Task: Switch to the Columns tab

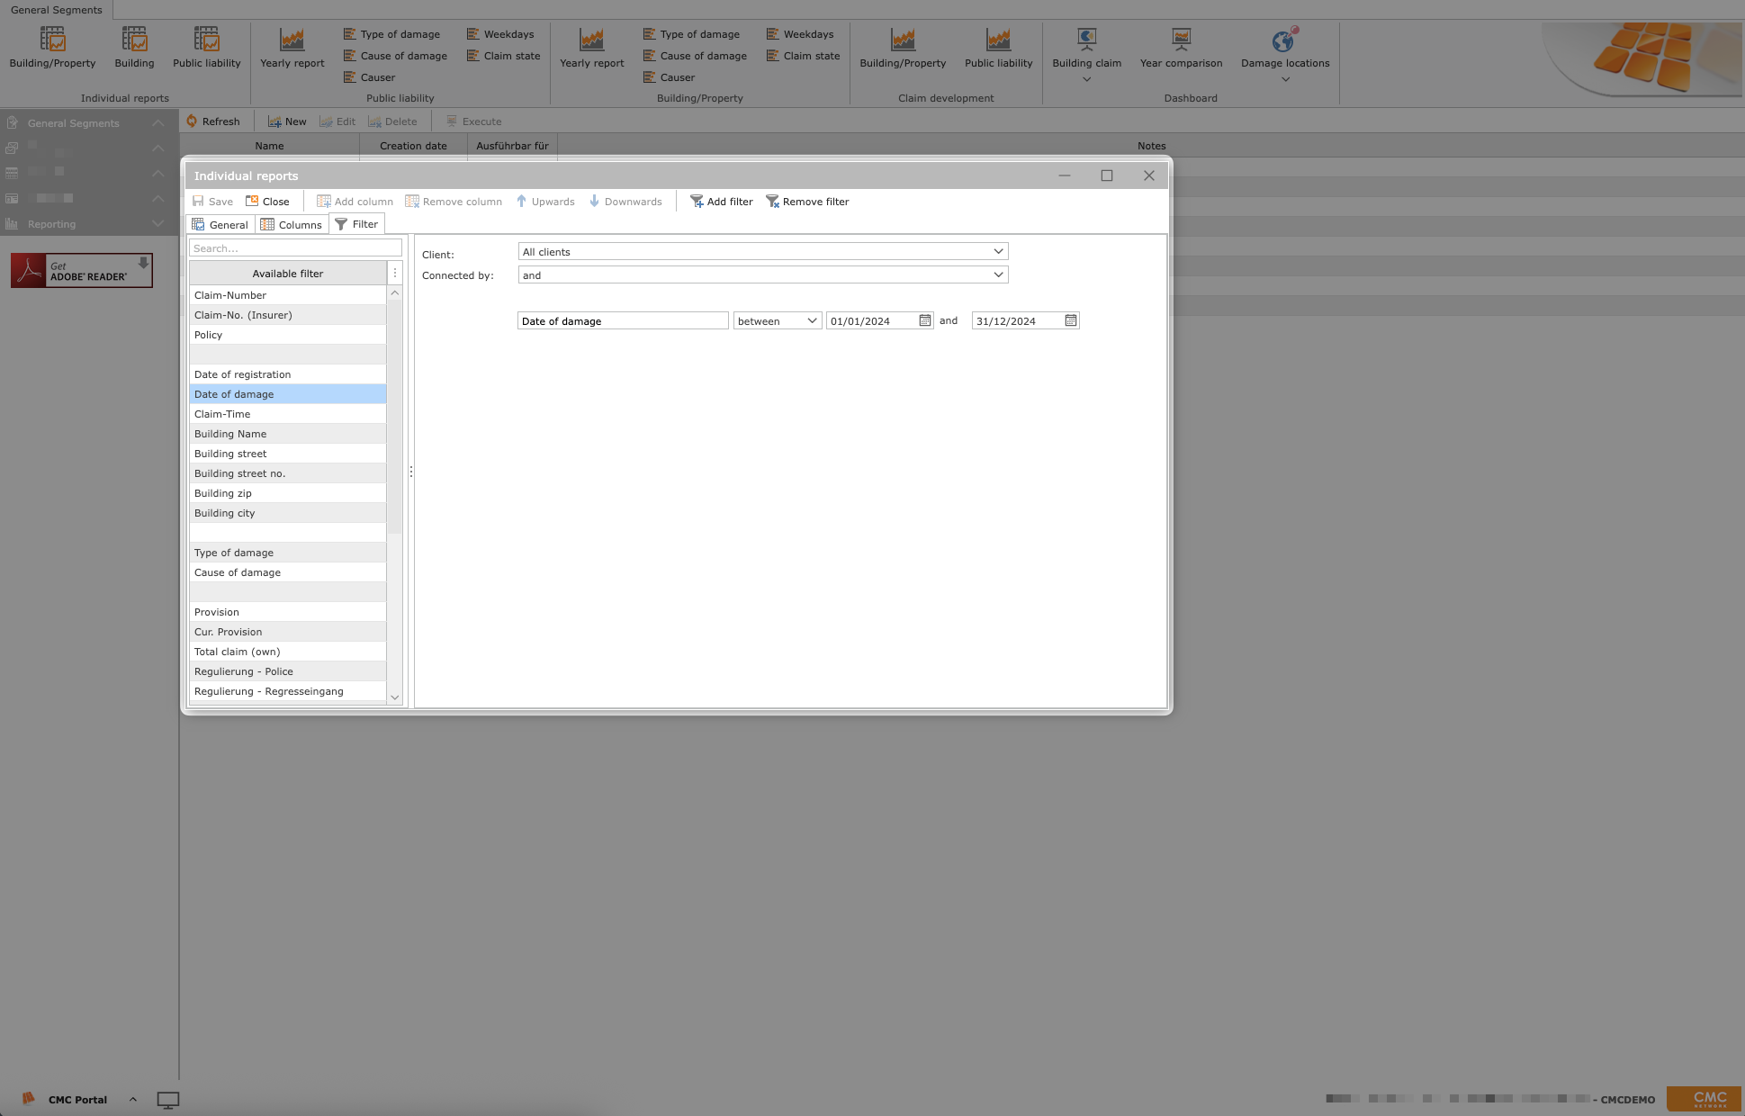Action: (x=291, y=225)
